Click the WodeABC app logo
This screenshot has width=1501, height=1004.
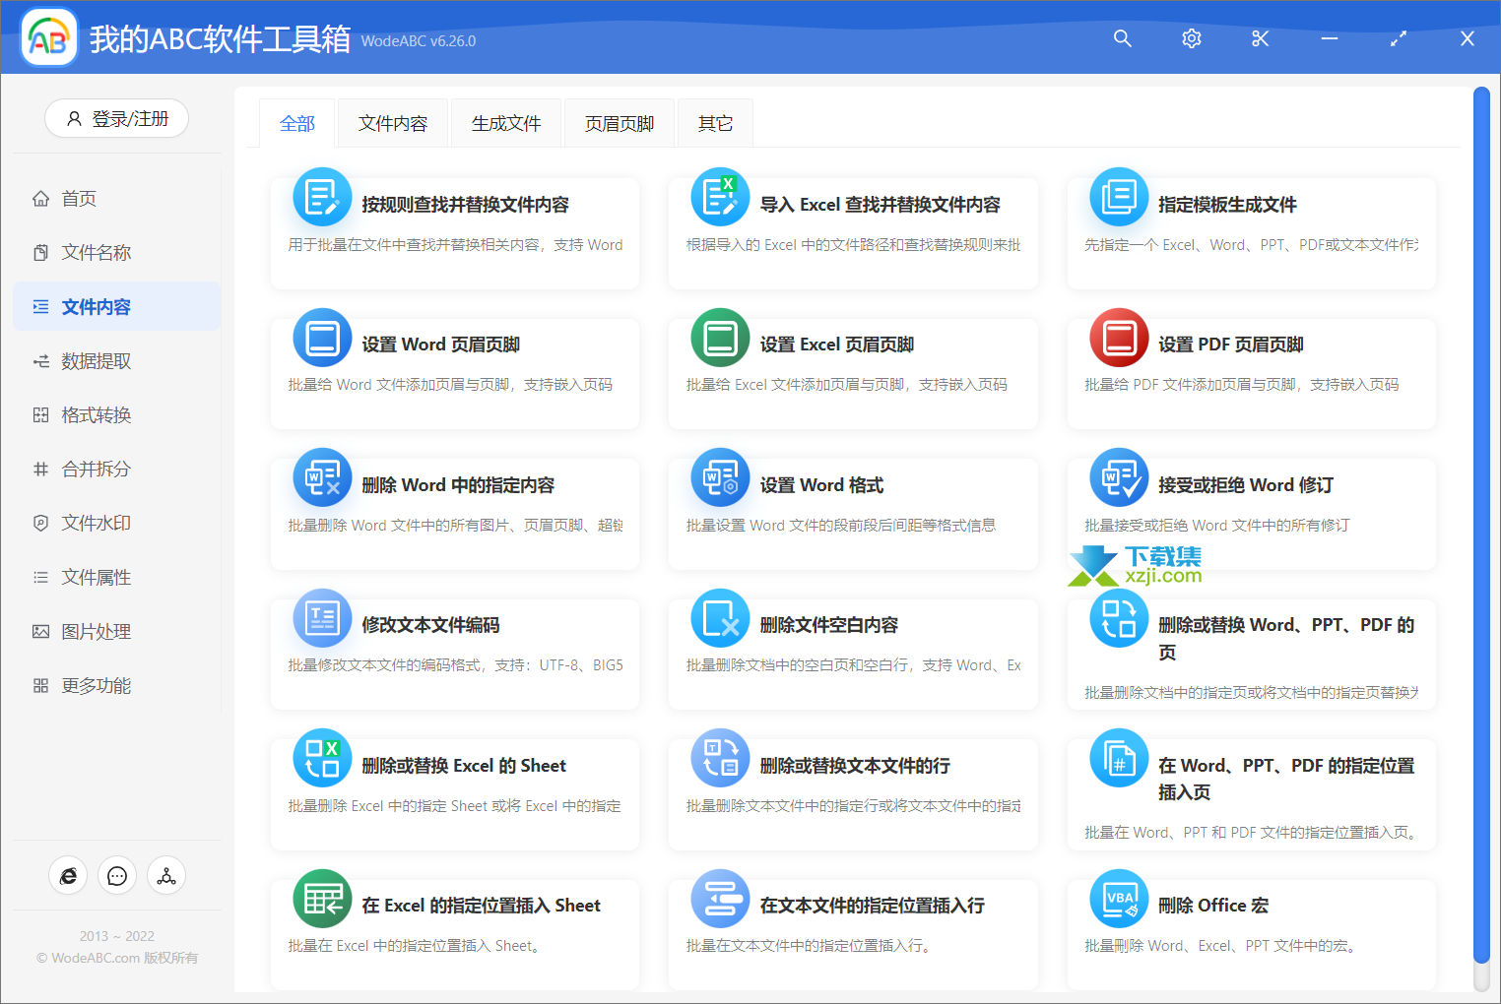[49, 38]
